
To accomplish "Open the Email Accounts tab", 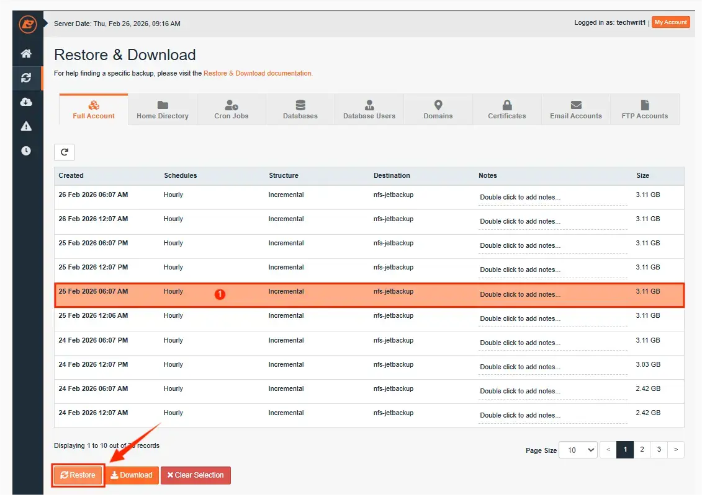I will [576, 110].
